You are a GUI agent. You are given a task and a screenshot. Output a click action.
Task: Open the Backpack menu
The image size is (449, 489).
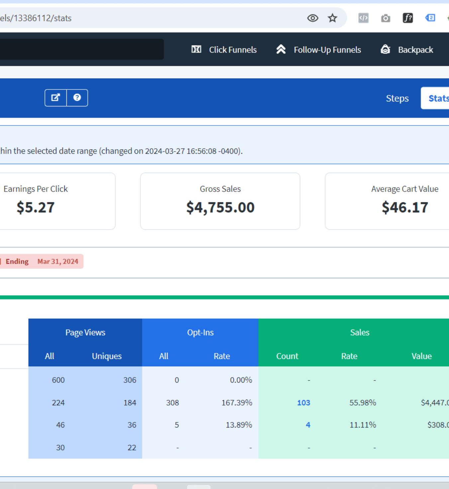(x=407, y=50)
